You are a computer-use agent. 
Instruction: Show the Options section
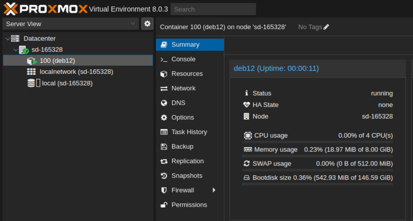190,117
